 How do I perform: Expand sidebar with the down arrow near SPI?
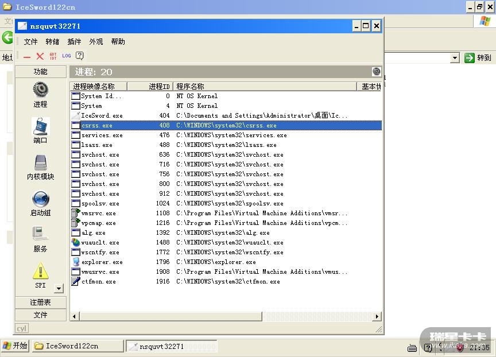coord(59,288)
